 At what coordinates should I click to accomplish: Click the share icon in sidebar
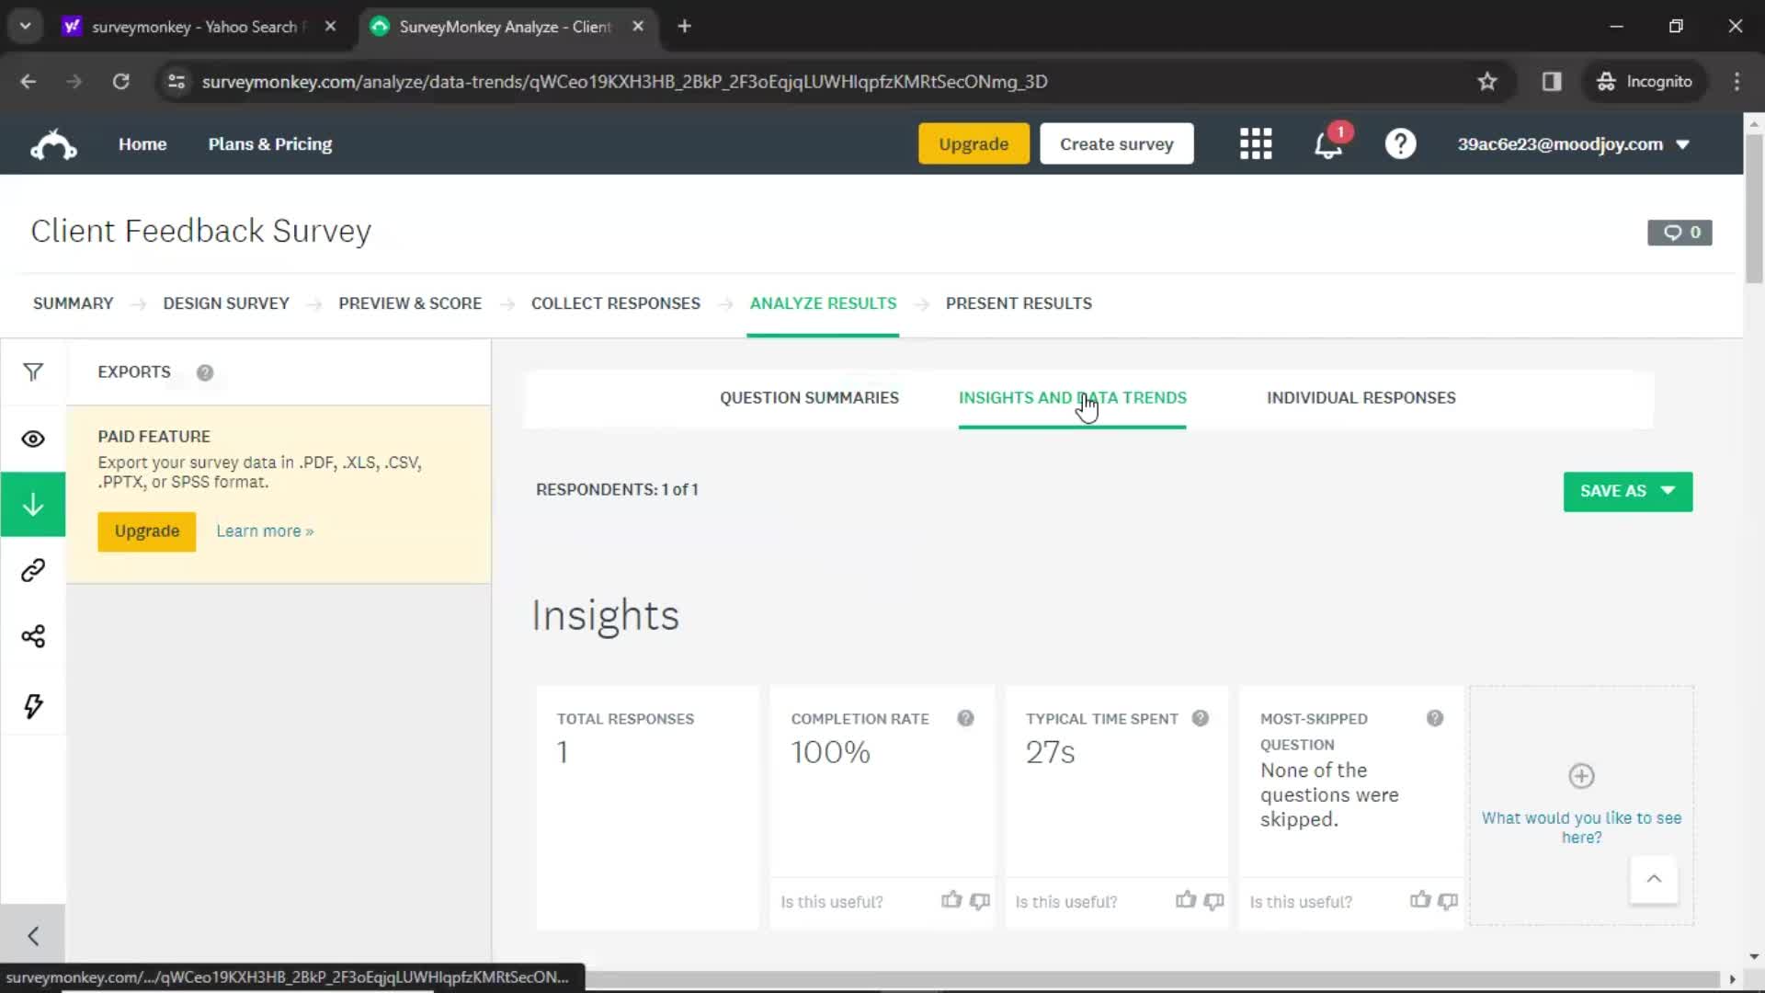tap(33, 635)
